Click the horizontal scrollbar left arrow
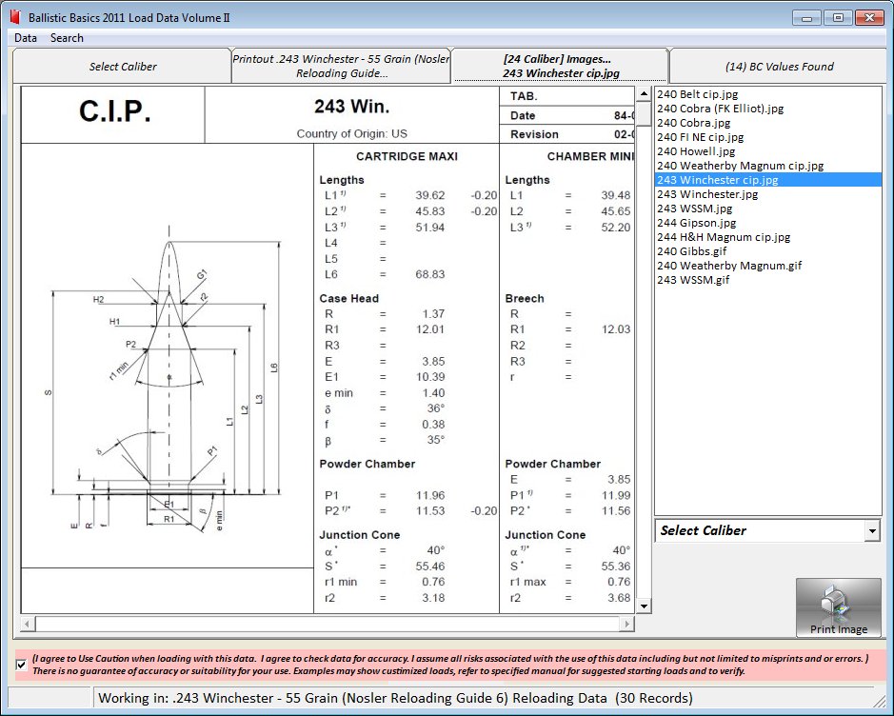 [x=28, y=624]
